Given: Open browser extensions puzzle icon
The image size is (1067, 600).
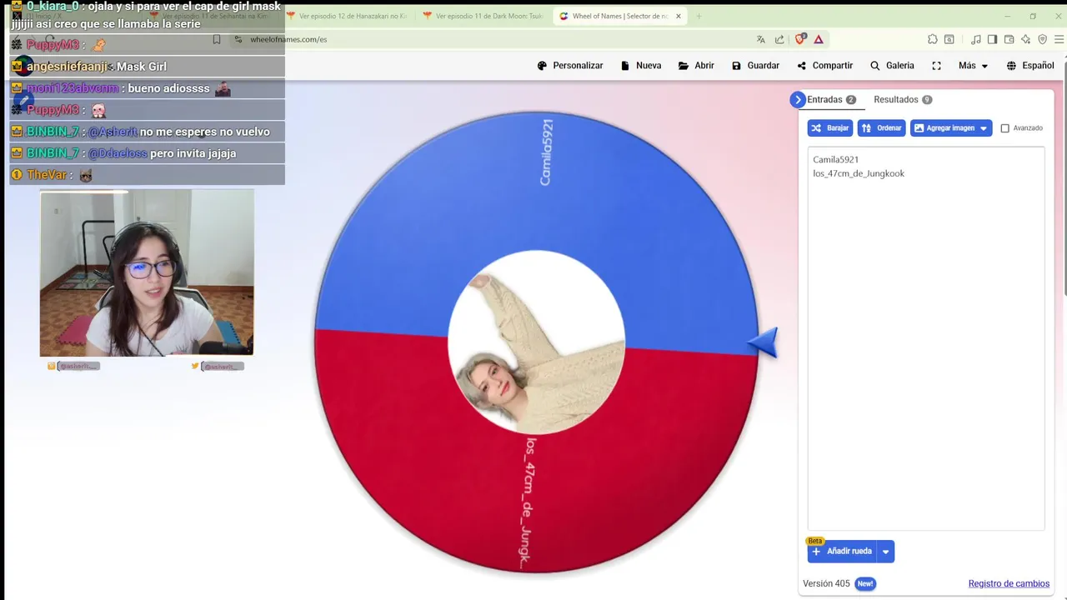Looking at the screenshot, I should coord(932,39).
